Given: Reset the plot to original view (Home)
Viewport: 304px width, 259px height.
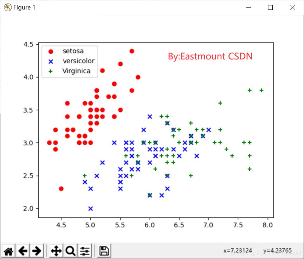Looking at the screenshot, I should coord(8,251).
